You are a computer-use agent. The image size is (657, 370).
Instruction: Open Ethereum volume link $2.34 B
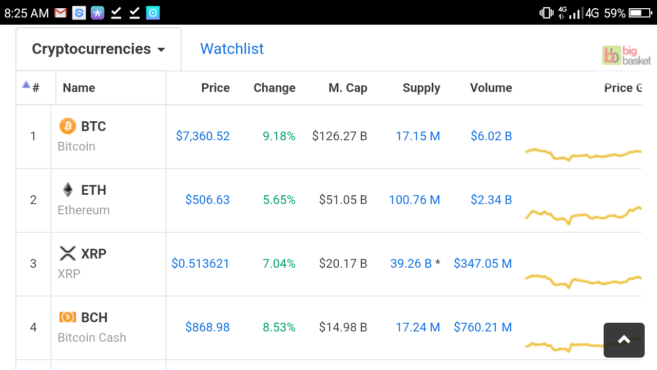click(x=491, y=200)
